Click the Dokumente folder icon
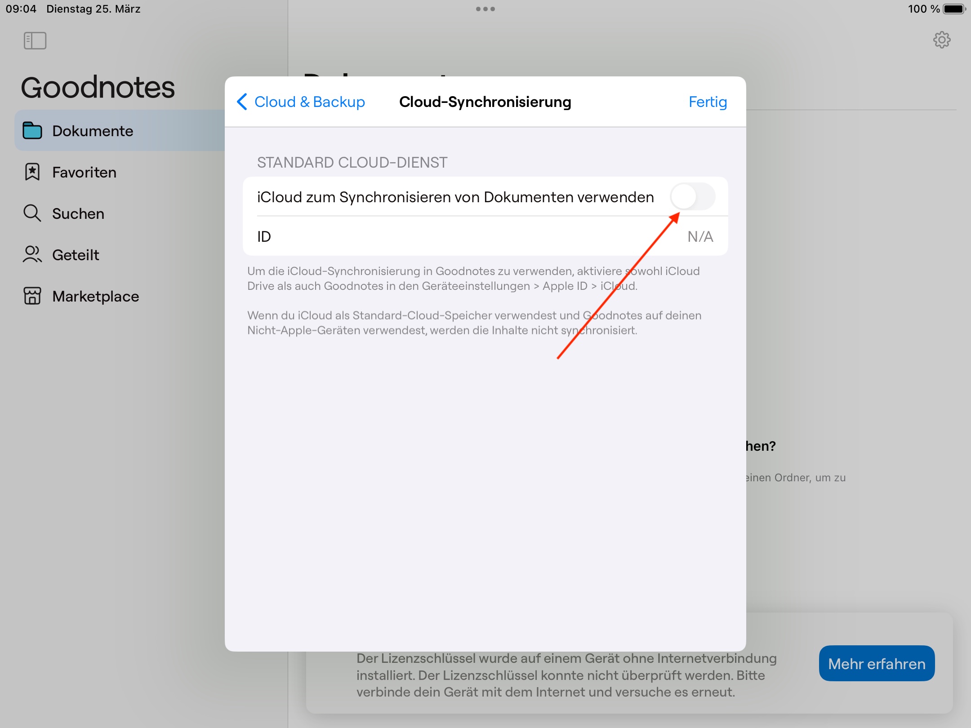This screenshot has width=971, height=728. coord(32,130)
